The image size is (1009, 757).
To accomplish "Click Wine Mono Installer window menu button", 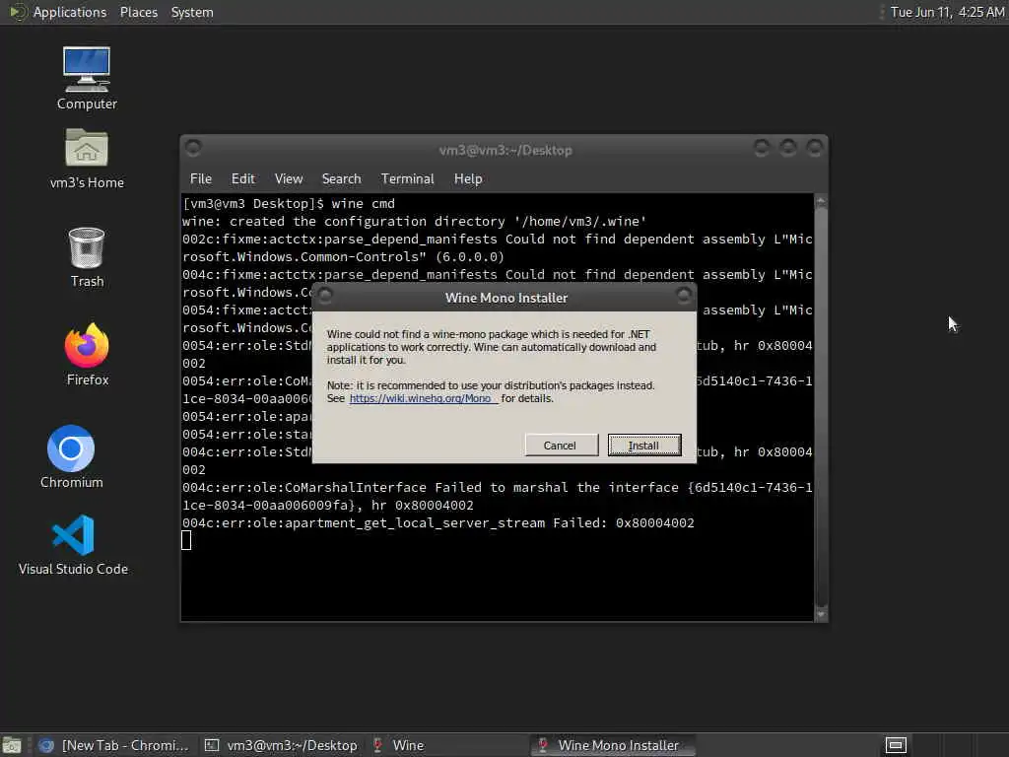I will 325,296.
